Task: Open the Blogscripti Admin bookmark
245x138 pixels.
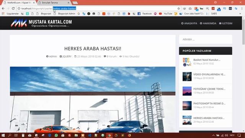Action: (x=64, y=14)
